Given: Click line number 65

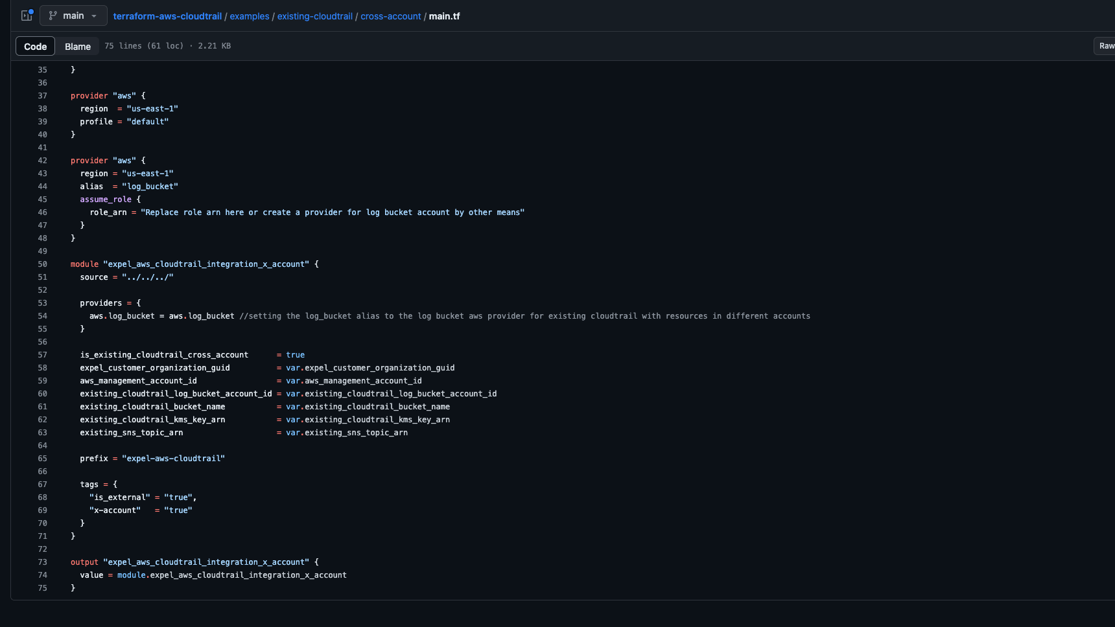Looking at the screenshot, I should 42,459.
